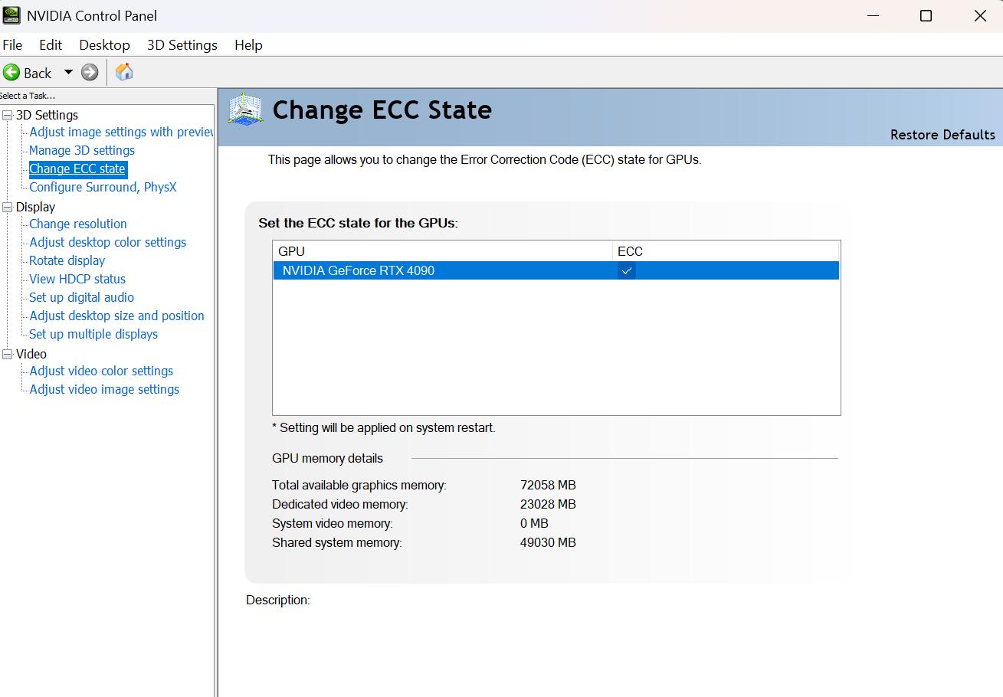1003x697 pixels.
Task: Click the green Back arrow icon
Action: click(x=11, y=73)
